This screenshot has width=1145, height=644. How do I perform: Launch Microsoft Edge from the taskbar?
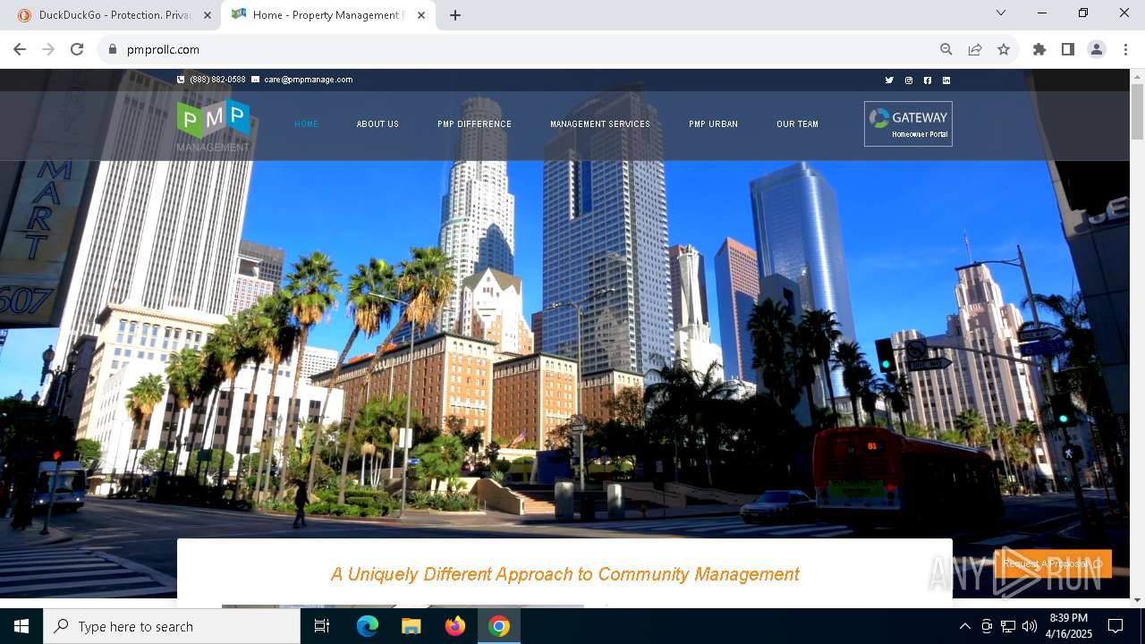368,626
